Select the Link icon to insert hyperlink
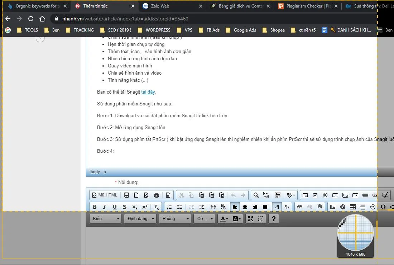 pos(300,207)
